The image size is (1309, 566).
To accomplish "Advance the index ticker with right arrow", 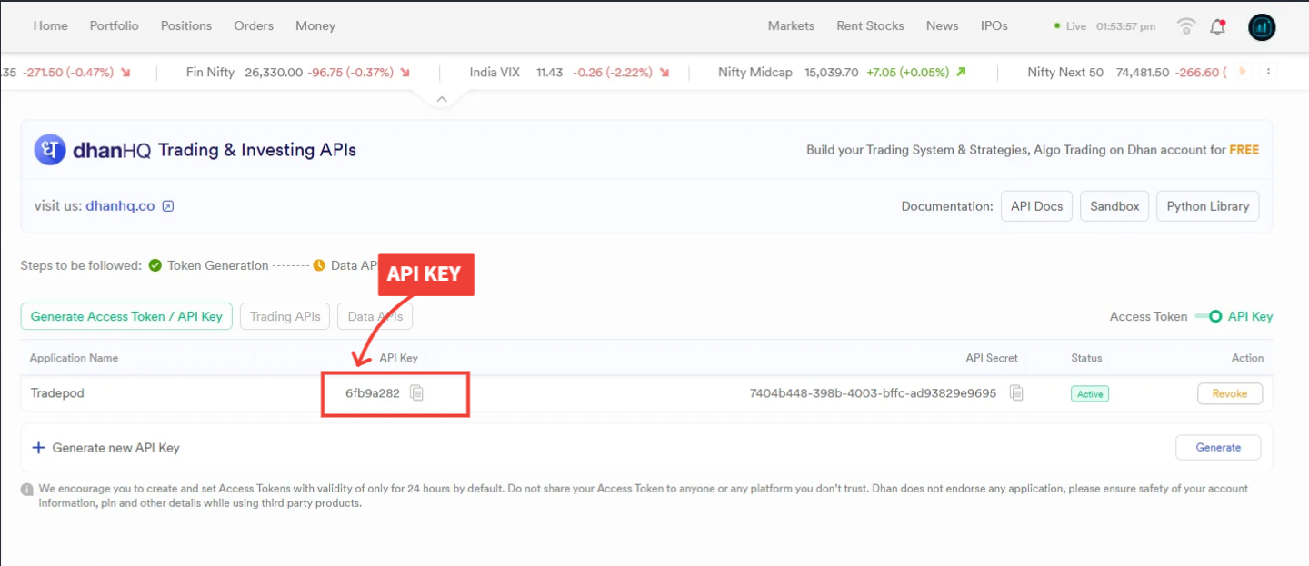I will (1243, 72).
